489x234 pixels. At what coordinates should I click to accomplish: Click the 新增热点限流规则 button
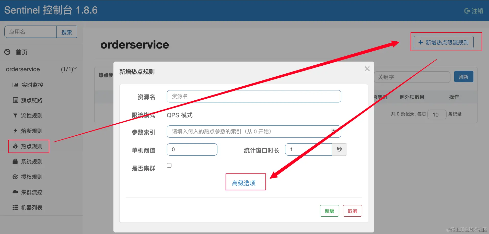(444, 42)
